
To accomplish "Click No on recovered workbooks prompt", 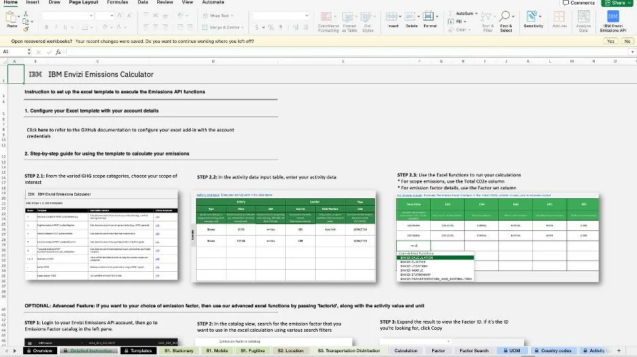I will click(627, 41).
